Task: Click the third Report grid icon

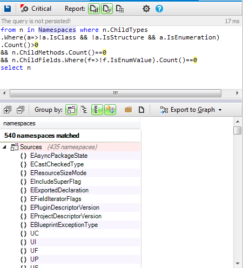Action: coord(120,9)
